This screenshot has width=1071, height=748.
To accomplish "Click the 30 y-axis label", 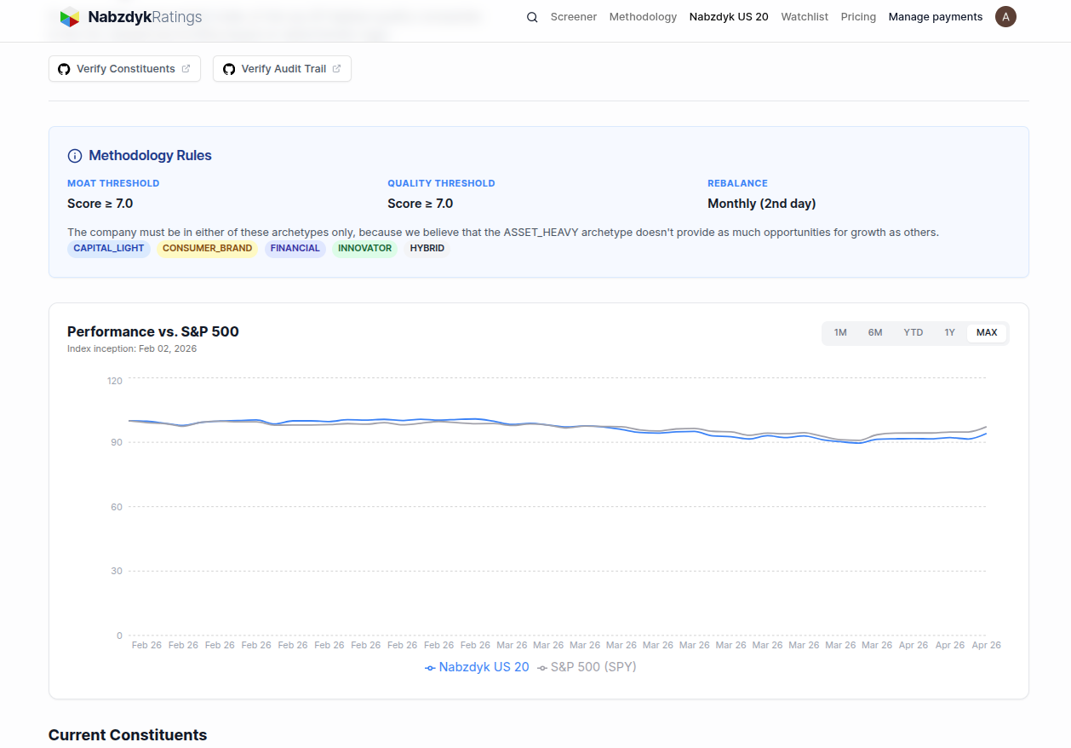I will click(117, 571).
